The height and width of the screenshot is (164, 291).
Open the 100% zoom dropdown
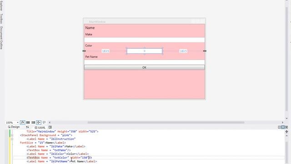[x=18, y=123]
